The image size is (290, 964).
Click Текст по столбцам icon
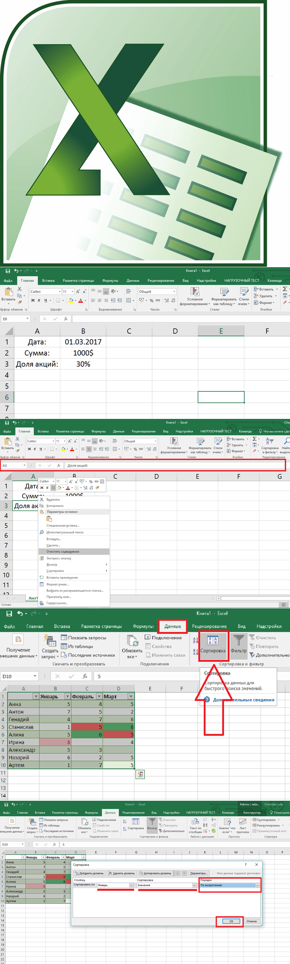[x=195, y=825]
